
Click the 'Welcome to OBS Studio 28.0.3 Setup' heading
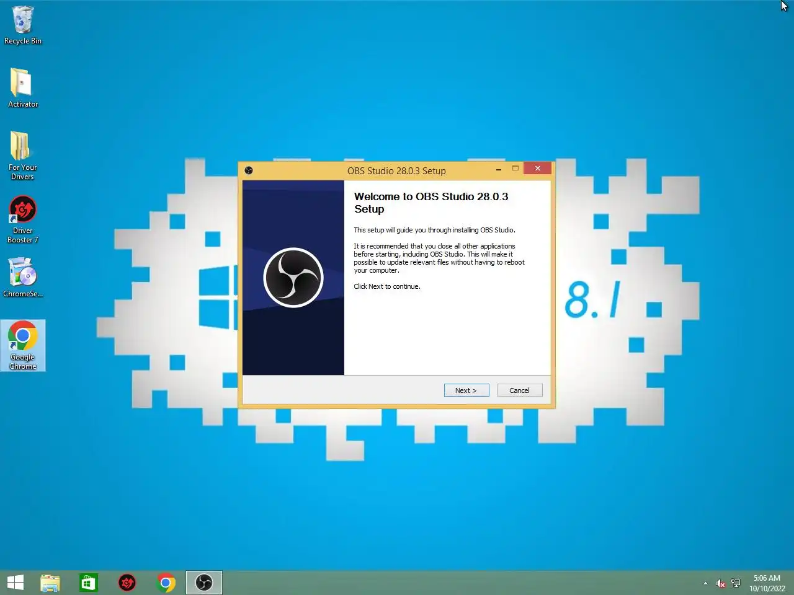point(431,203)
